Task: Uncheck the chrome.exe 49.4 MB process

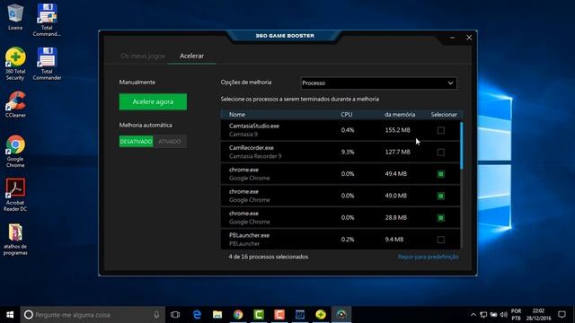Action: click(441, 174)
